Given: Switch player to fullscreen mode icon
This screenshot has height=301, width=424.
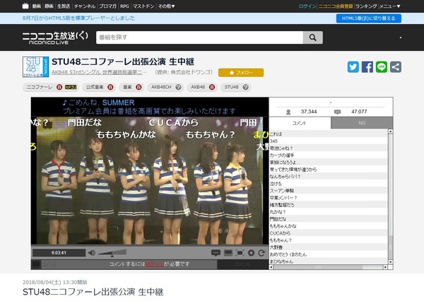Looking at the screenshot, I should [x=240, y=253].
